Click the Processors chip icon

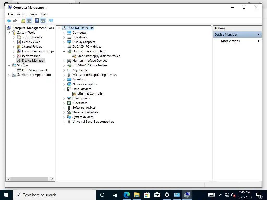pos(69,103)
